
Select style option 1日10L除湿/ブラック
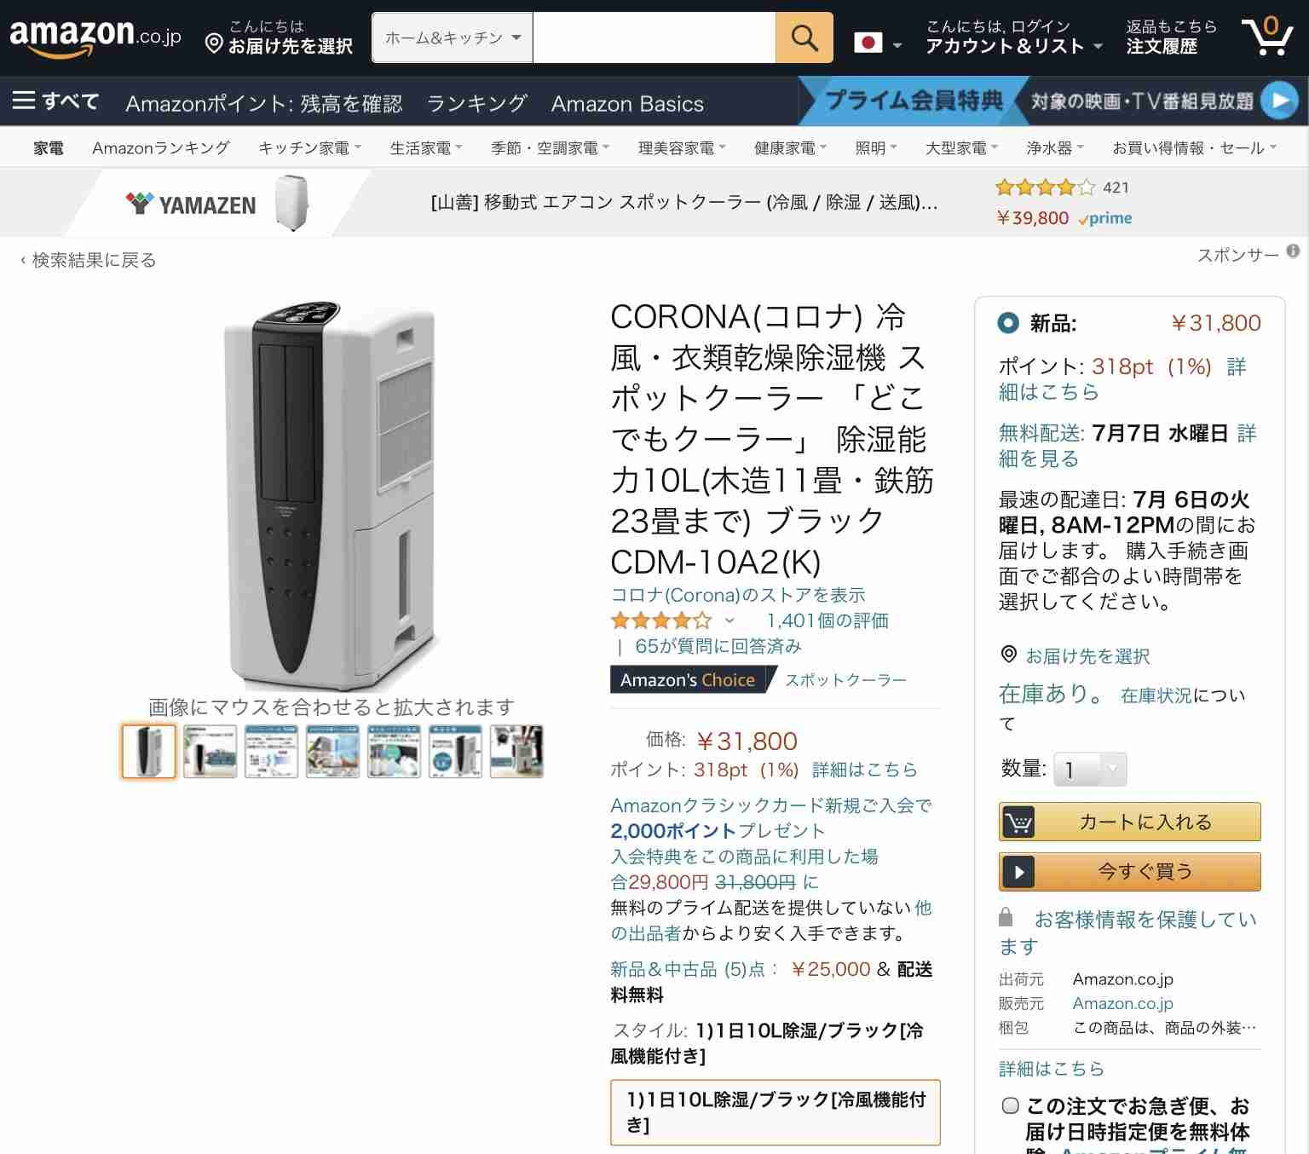tap(775, 1112)
